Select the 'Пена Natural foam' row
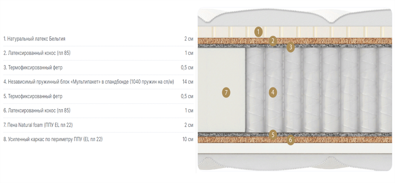Viewport: 395px width, 183px height. tap(98, 125)
